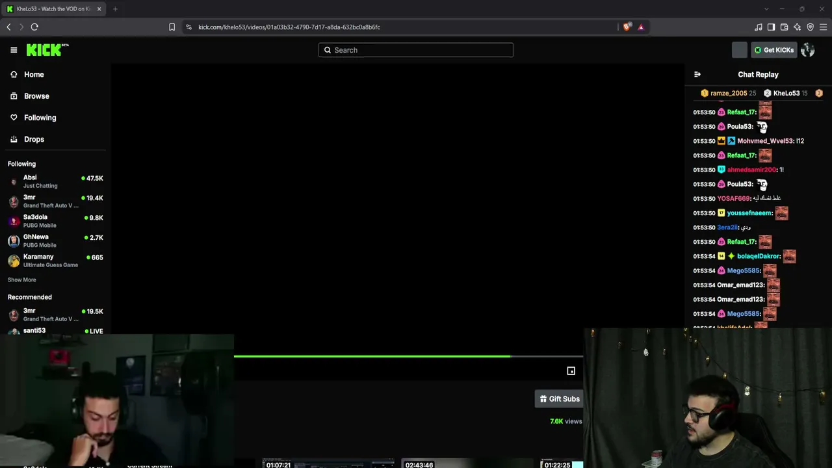Seek on the green video progress bar
The width and height of the screenshot is (832, 468).
(408, 356)
